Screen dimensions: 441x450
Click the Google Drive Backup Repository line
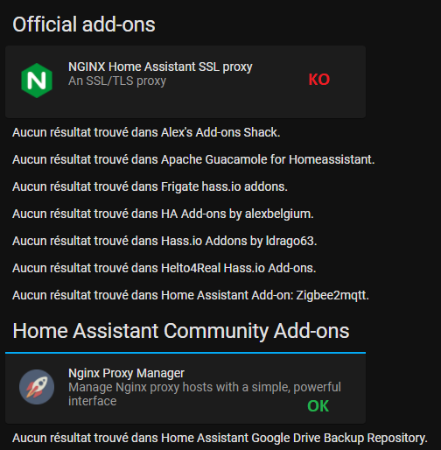tap(220, 438)
